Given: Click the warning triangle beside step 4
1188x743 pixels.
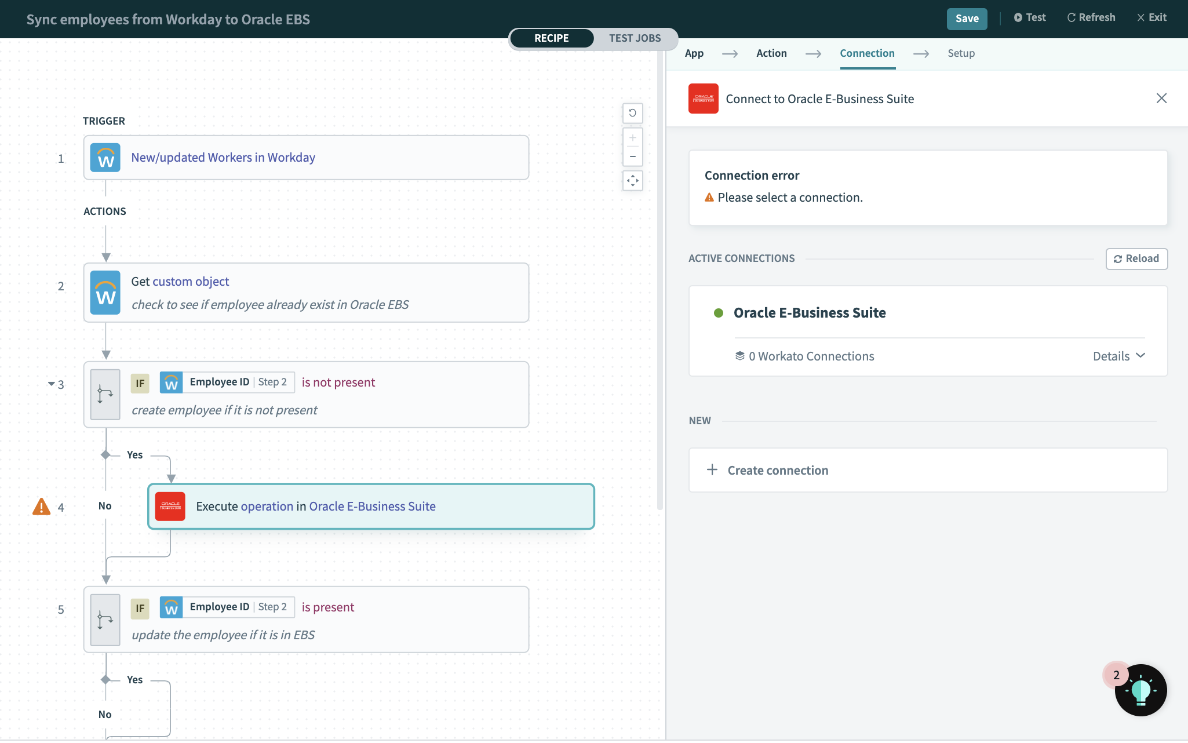Looking at the screenshot, I should [41, 507].
